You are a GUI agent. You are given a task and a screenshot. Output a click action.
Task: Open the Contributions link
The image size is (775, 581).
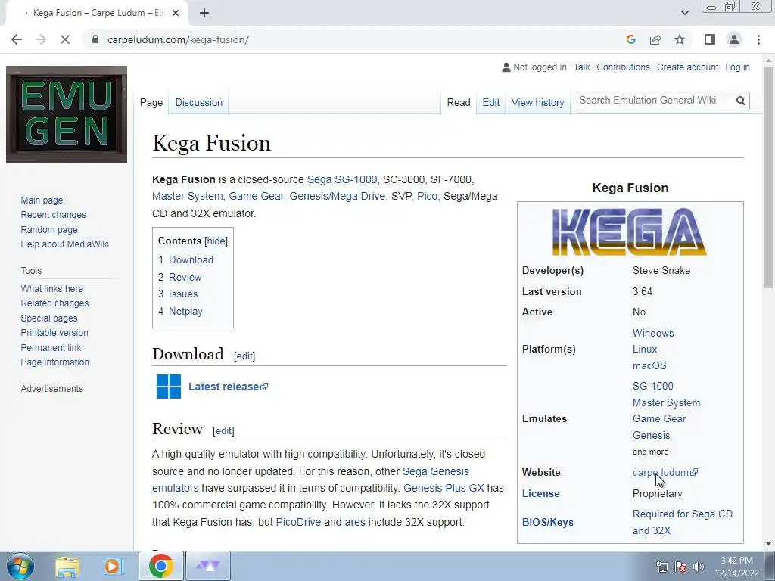[x=624, y=67]
